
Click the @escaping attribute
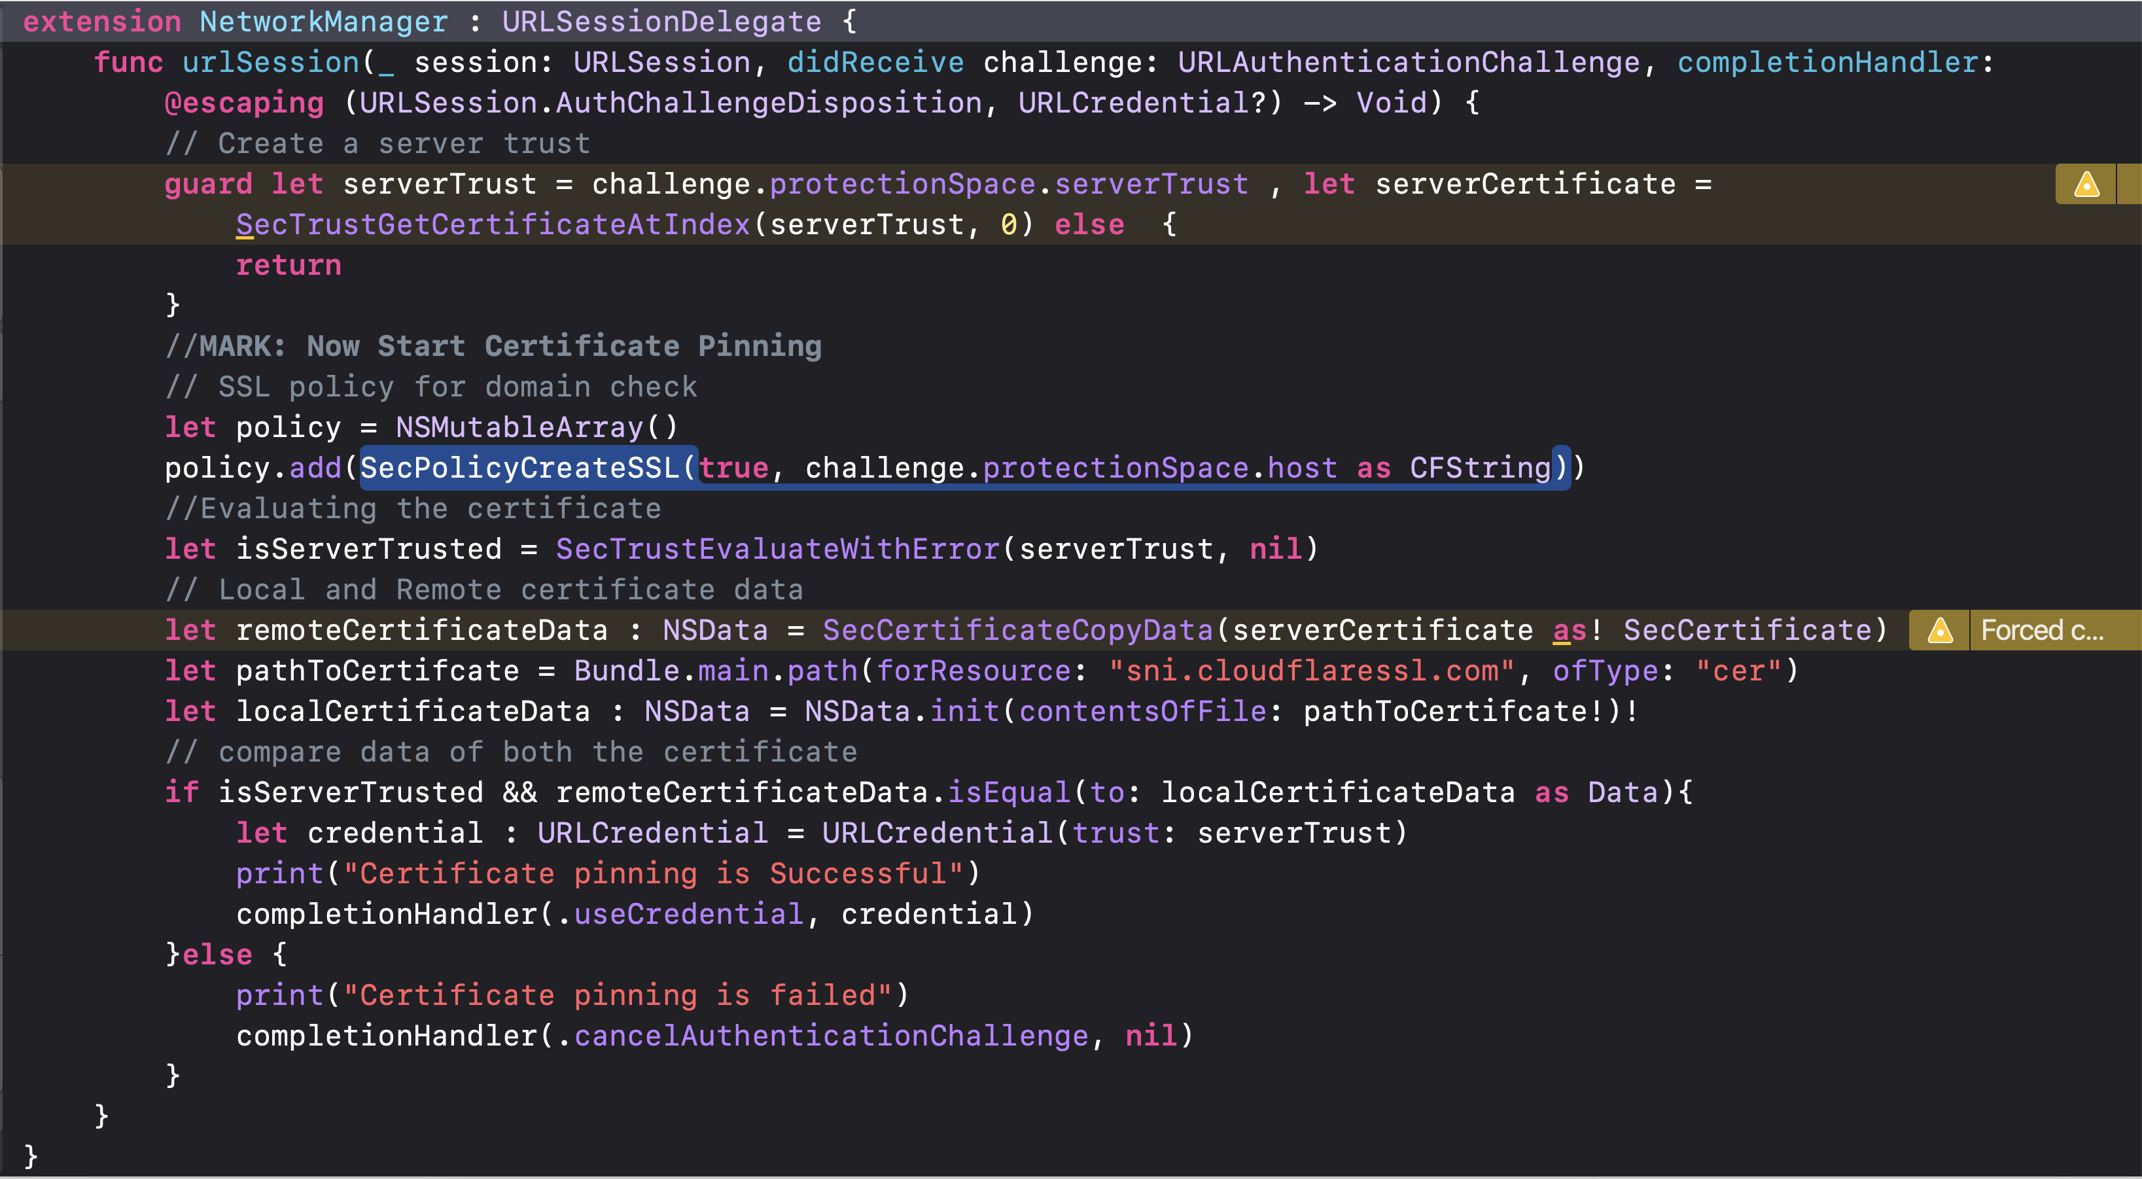[x=243, y=103]
